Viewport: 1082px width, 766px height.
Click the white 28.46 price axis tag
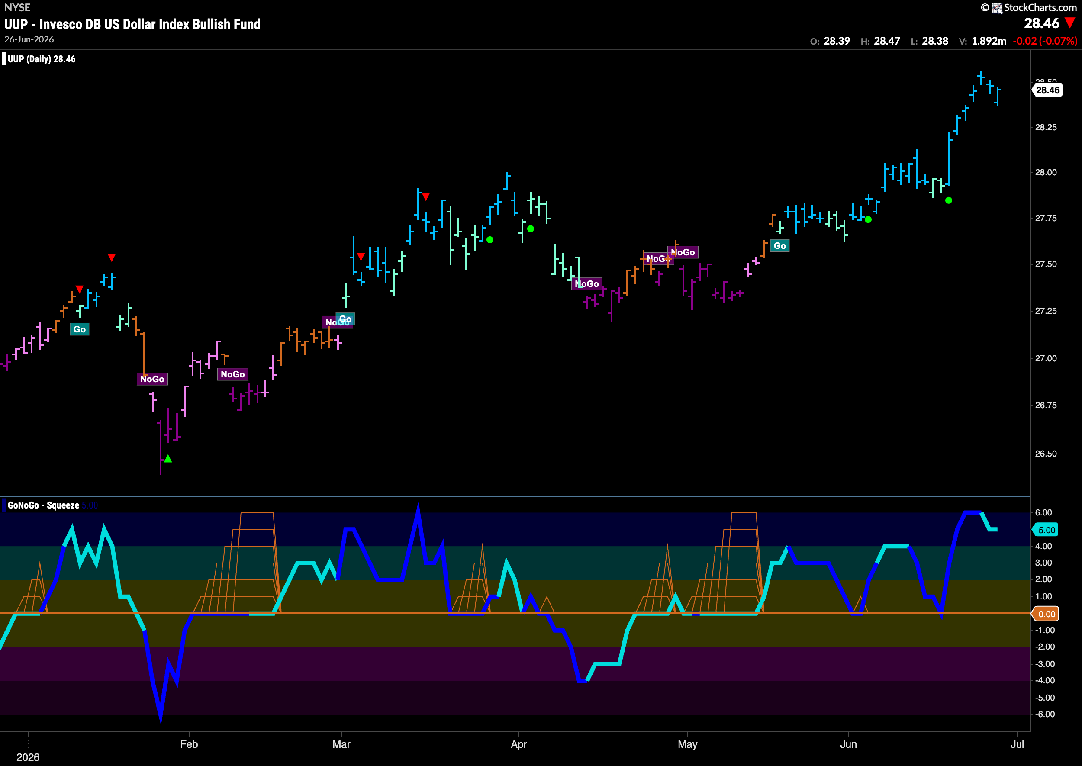click(1047, 90)
